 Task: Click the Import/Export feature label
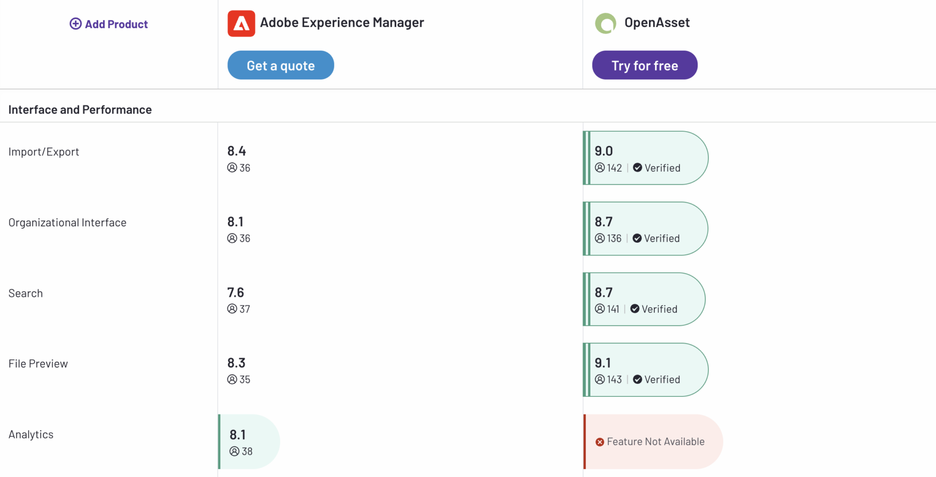pos(44,152)
